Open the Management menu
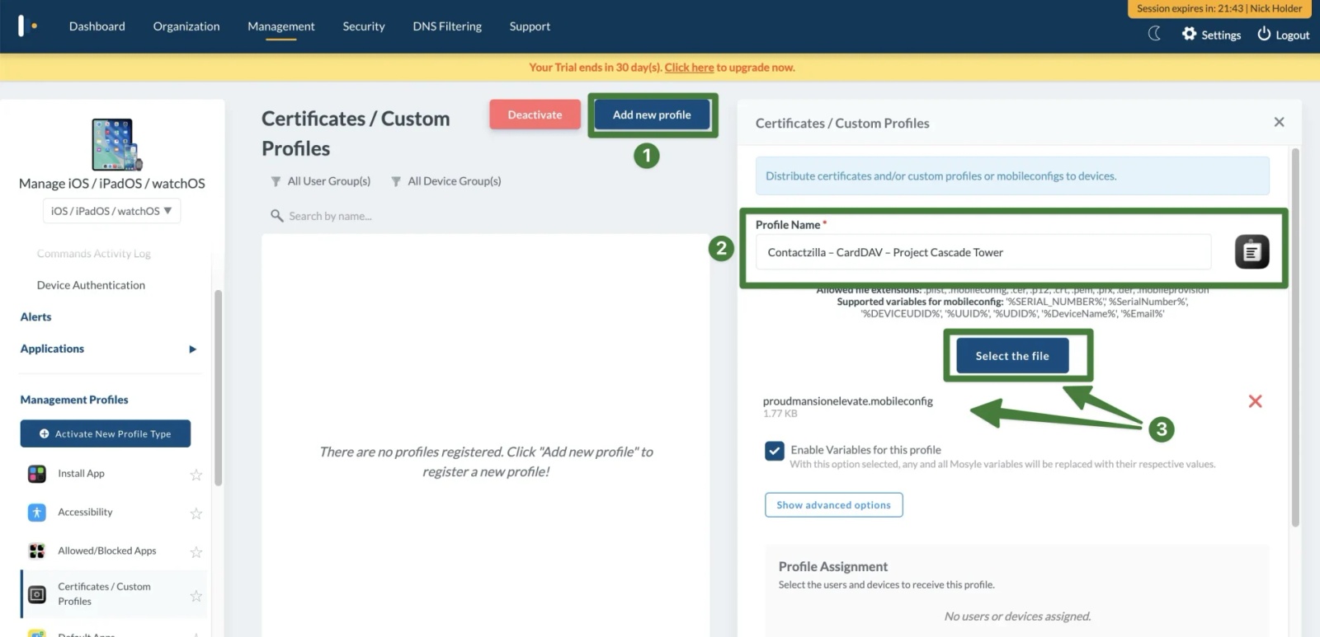The image size is (1320, 637). point(281,26)
